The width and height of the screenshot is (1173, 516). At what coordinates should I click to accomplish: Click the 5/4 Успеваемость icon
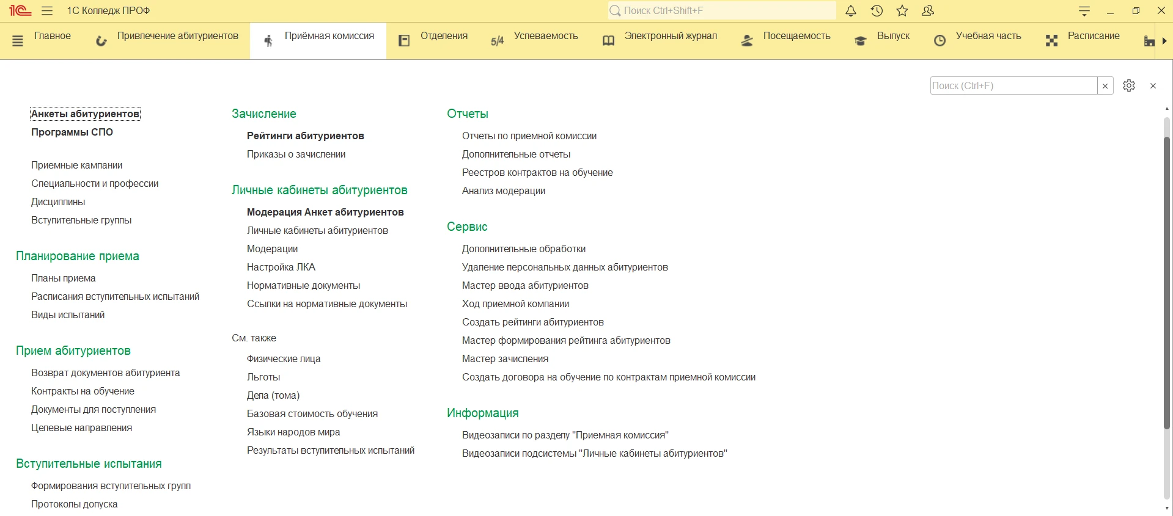coord(498,41)
